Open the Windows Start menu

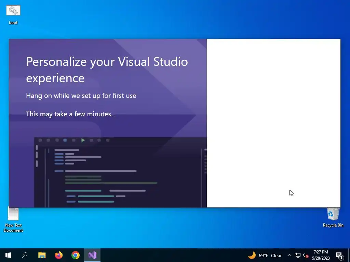8,255
